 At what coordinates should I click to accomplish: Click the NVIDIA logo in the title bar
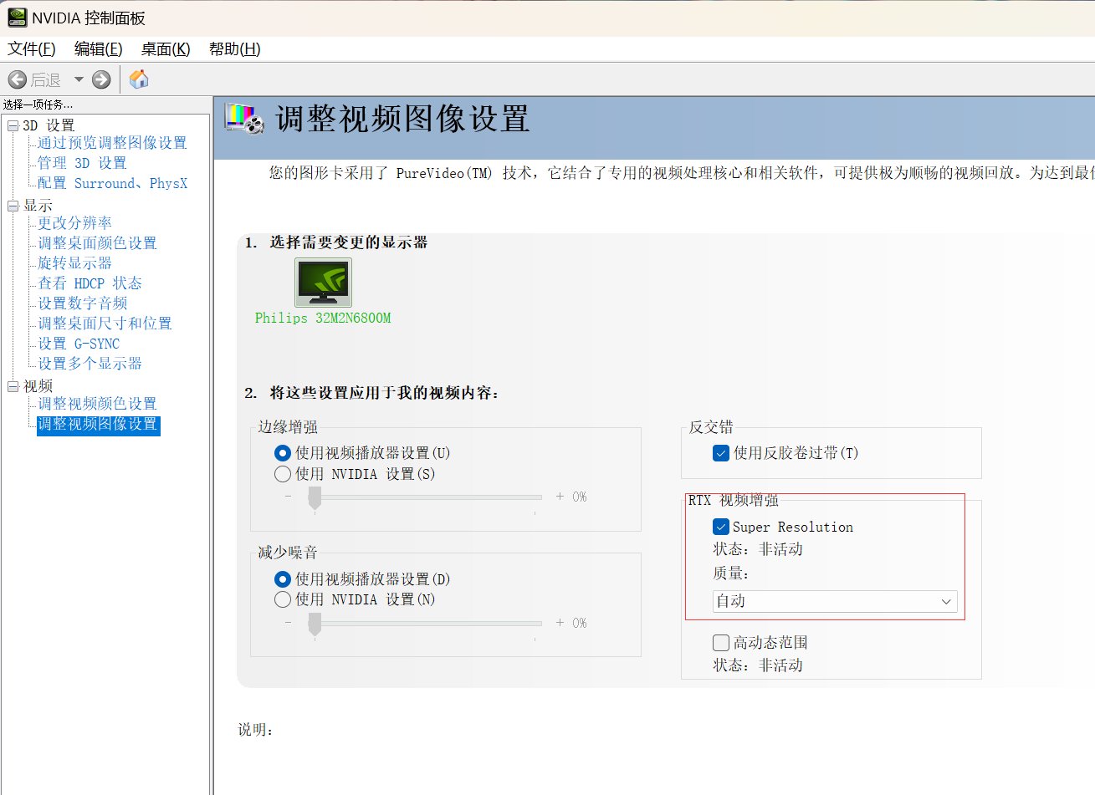pos(16,18)
